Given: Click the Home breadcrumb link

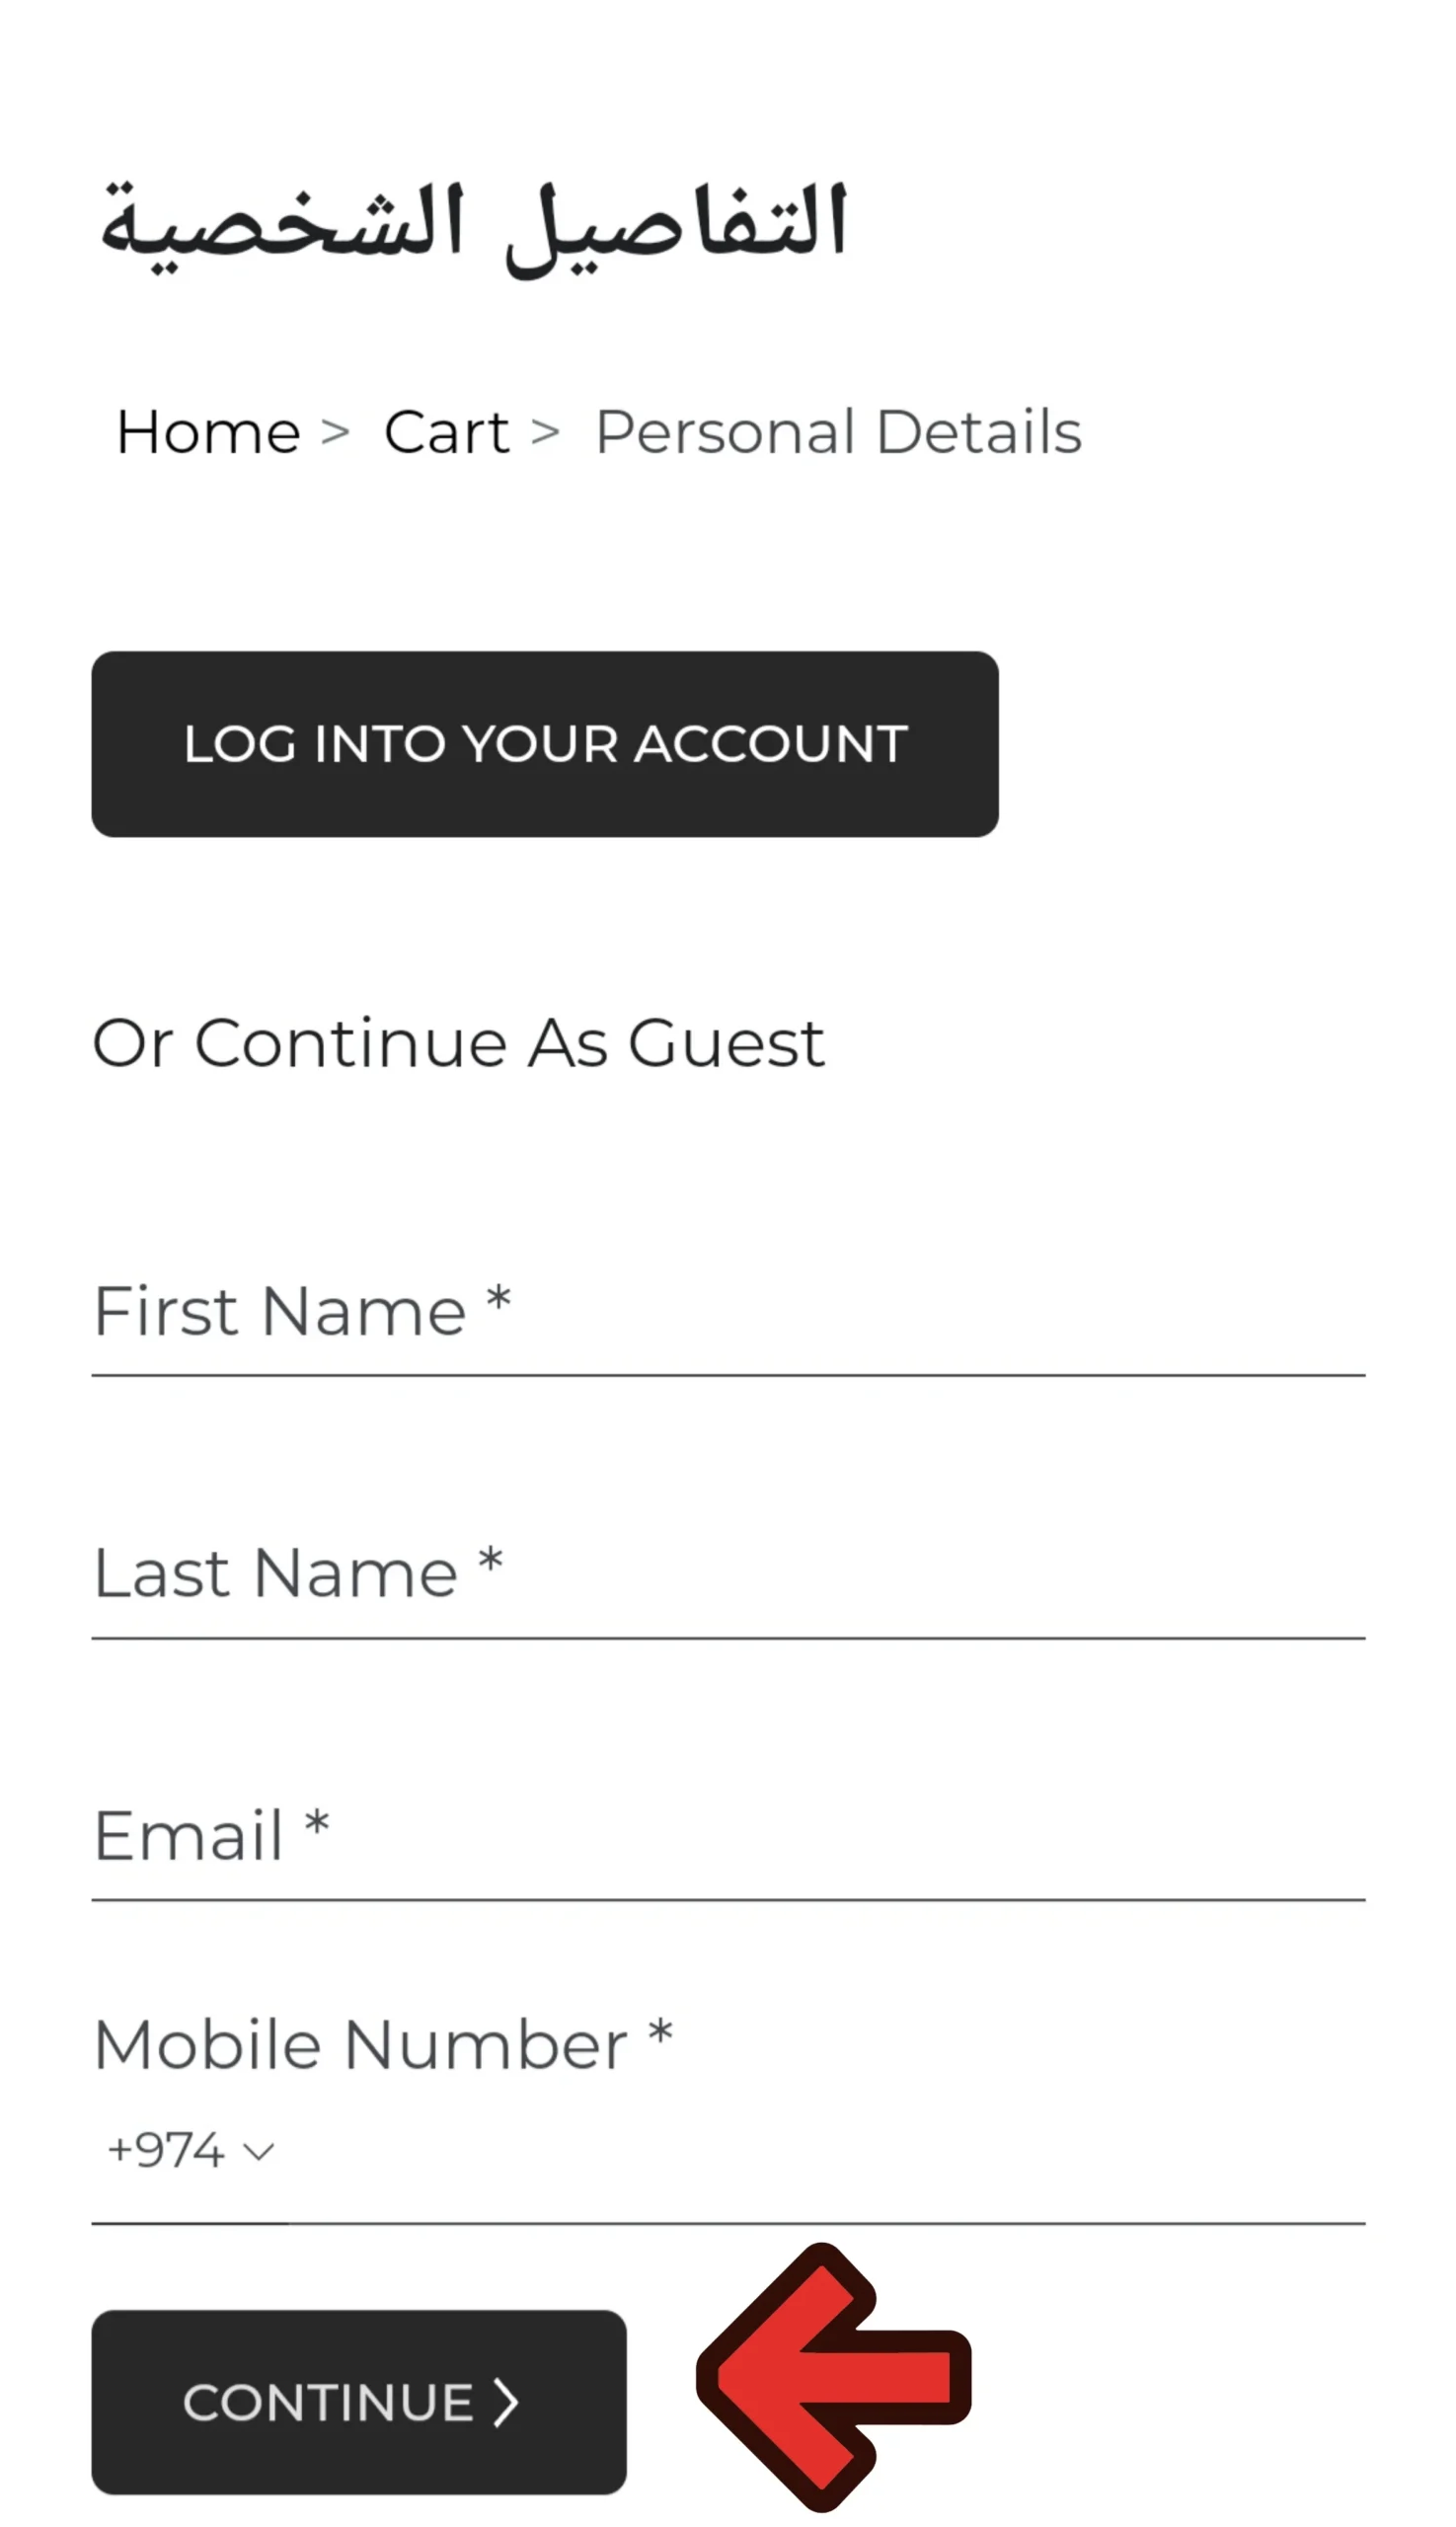Looking at the screenshot, I should 208,432.
